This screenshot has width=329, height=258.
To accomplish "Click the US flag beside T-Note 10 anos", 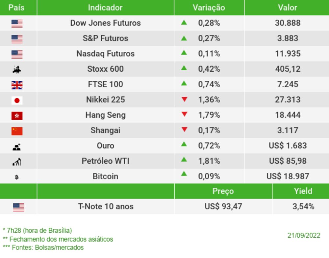I will coord(18,207).
